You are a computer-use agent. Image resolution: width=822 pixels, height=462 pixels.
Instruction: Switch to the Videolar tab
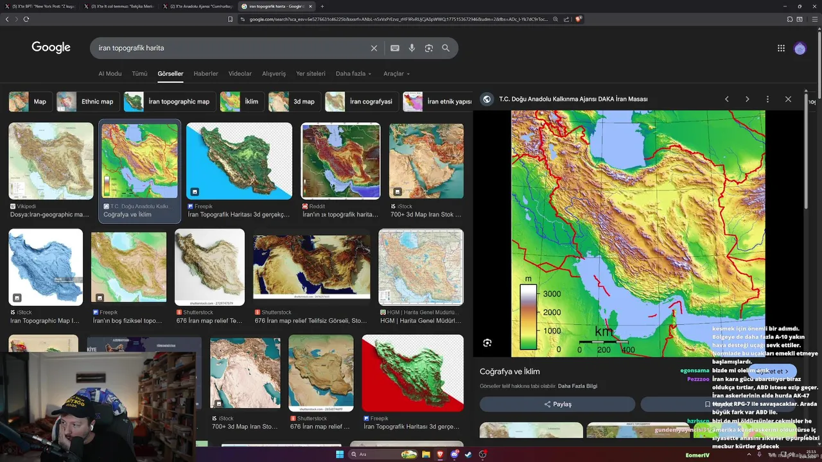(240, 74)
